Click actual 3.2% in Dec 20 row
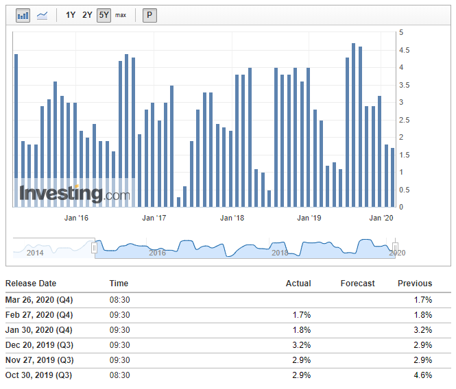Image resolution: width=456 pixels, height=389 pixels. click(302, 345)
